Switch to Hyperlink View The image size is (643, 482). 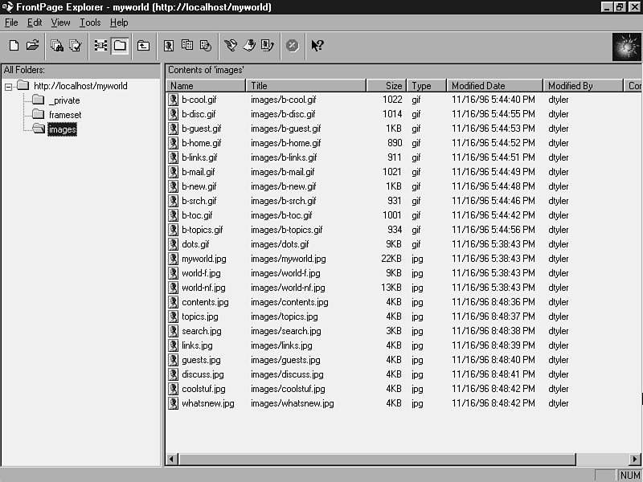tap(100, 46)
